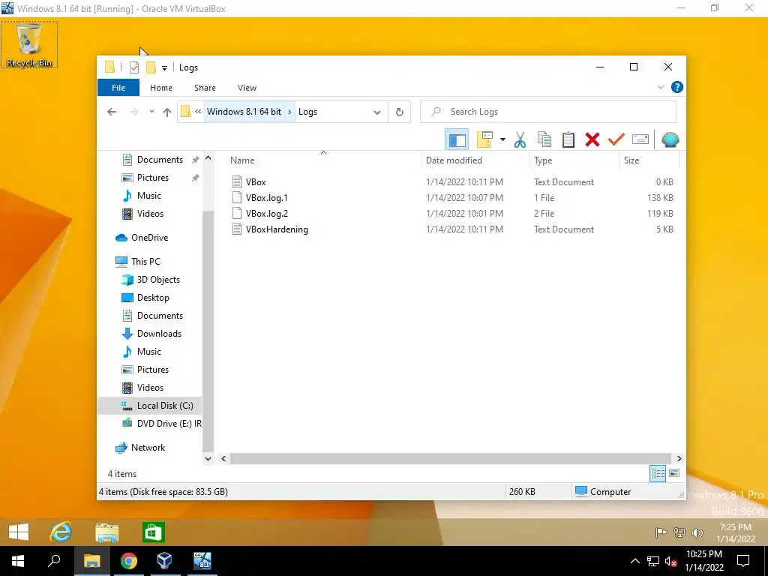Click the red X Delete icon
768x576 pixels.
(x=592, y=139)
